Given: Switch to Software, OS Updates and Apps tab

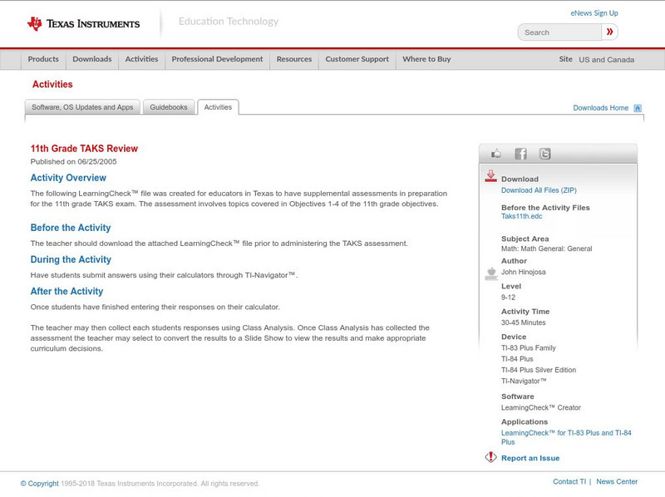Looking at the screenshot, I should point(82,107).
